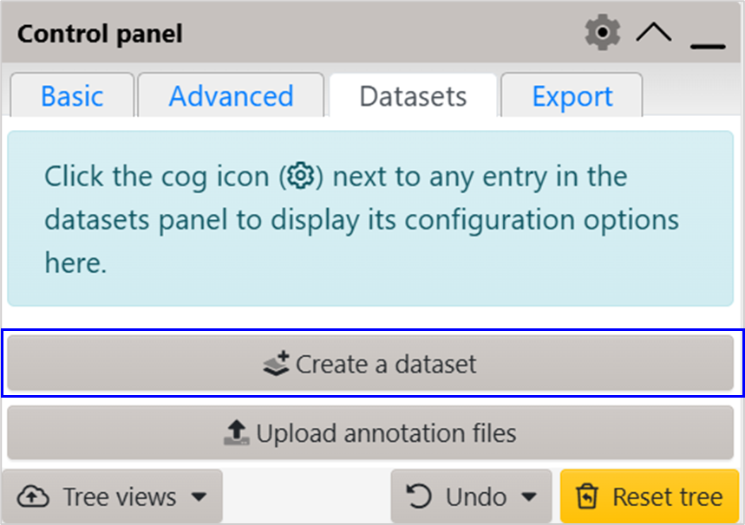The image size is (745, 525).
Task: Go to the Export tab
Action: [572, 95]
